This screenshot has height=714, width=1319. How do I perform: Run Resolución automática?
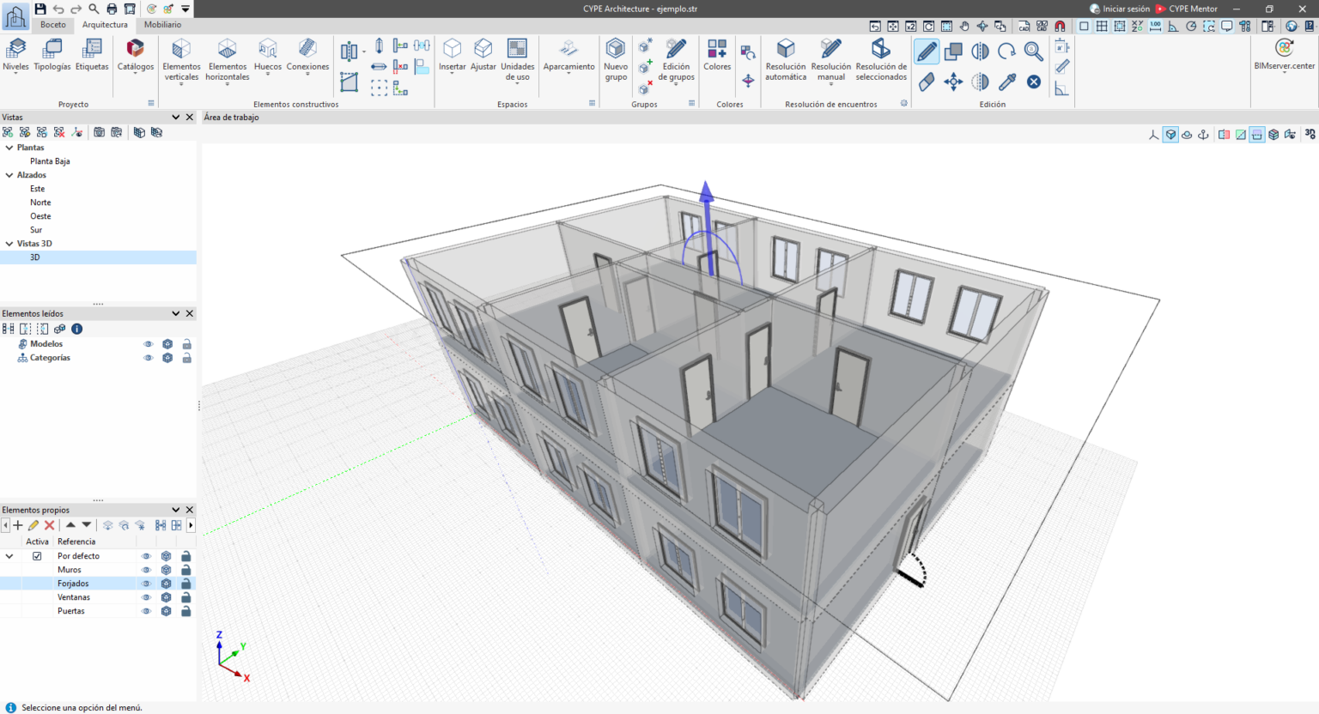pos(786,60)
